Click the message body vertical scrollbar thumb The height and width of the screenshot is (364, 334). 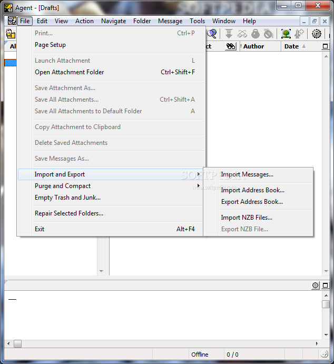pos(326,304)
